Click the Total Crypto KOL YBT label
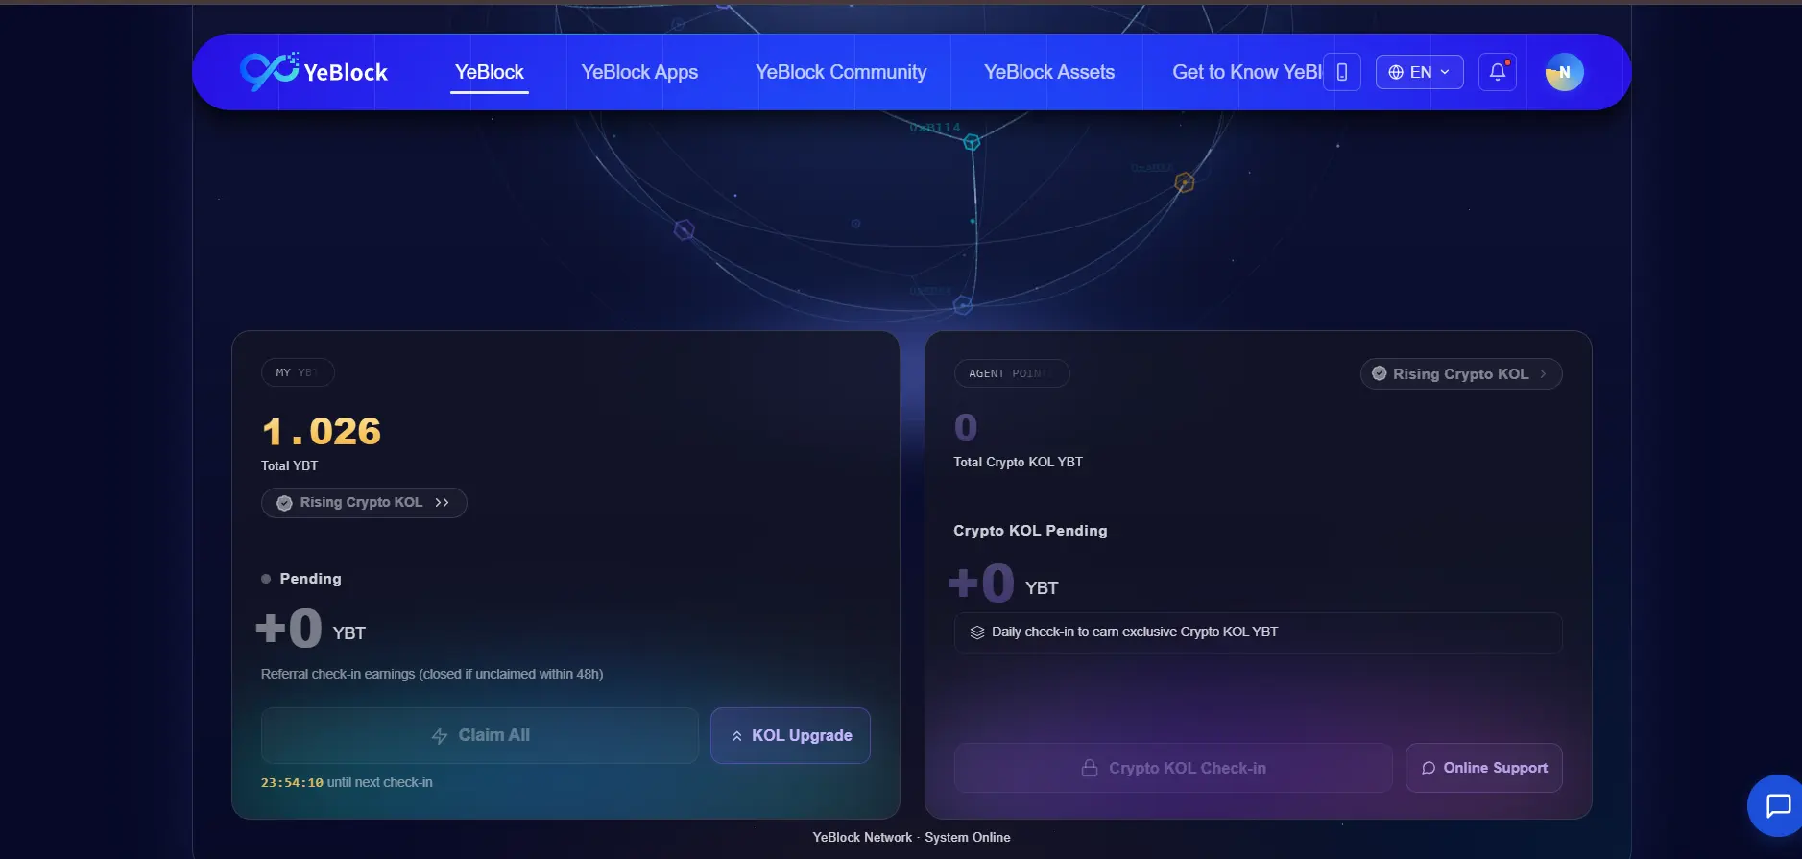This screenshot has height=859, width=1802. pyautogui.click(x=1018, y=462)
